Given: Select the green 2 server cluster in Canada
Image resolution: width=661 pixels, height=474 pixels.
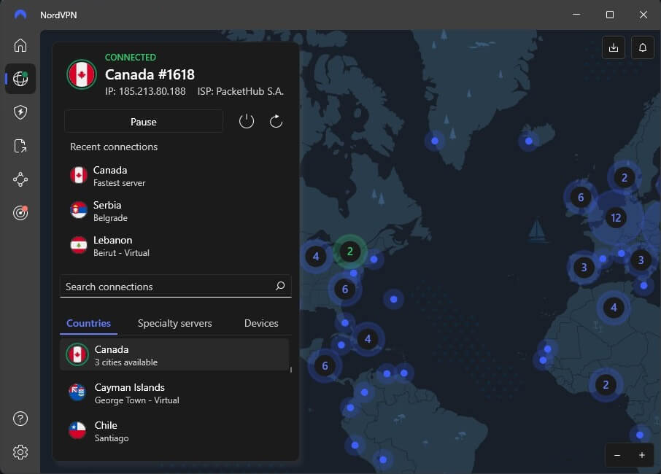Looking at the screenshot, I should 349,252.
